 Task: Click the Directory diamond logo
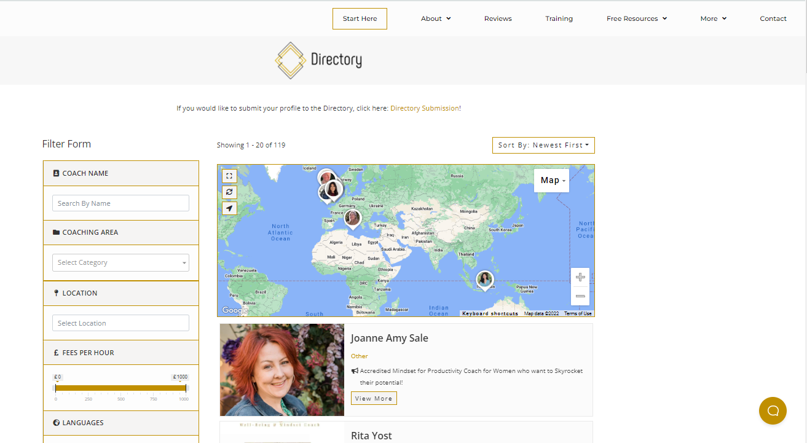[x=289, y=60]
